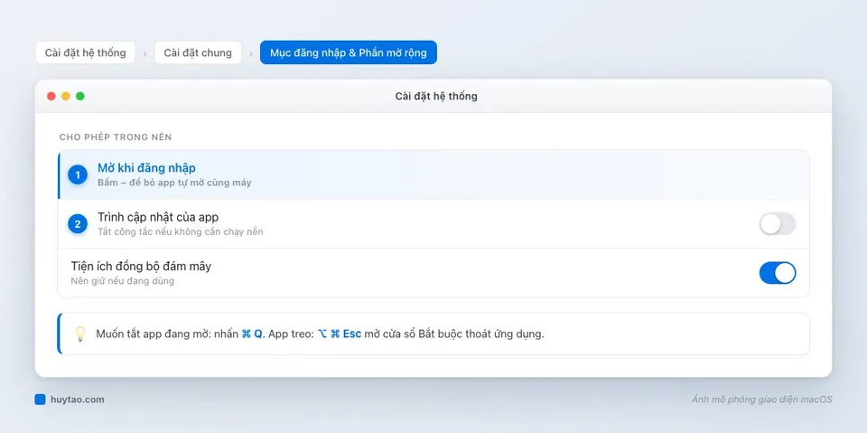
Task: Minimize window with the yellow button
Action: click(x=66, y=97)
